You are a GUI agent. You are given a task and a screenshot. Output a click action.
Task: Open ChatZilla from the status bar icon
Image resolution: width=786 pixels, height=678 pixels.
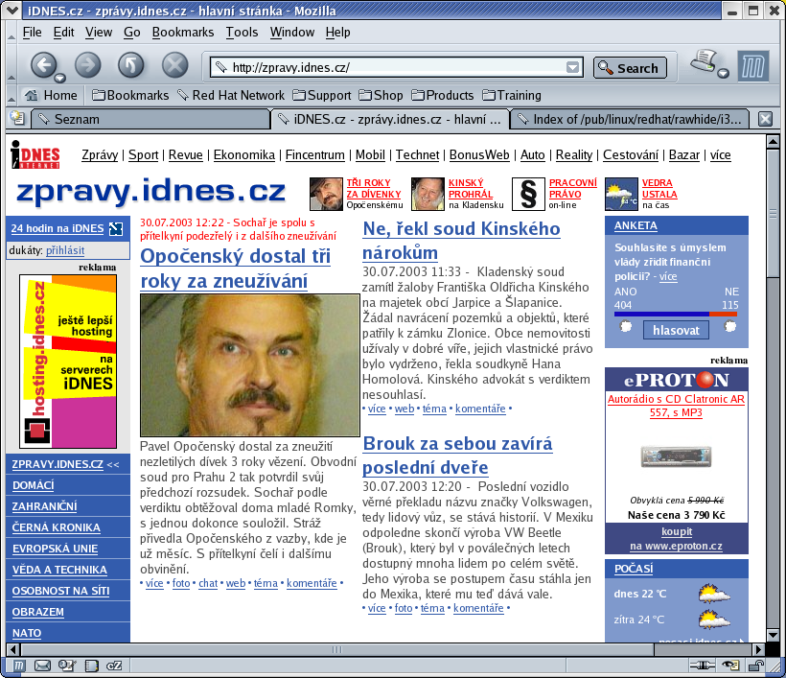point(114,666)
